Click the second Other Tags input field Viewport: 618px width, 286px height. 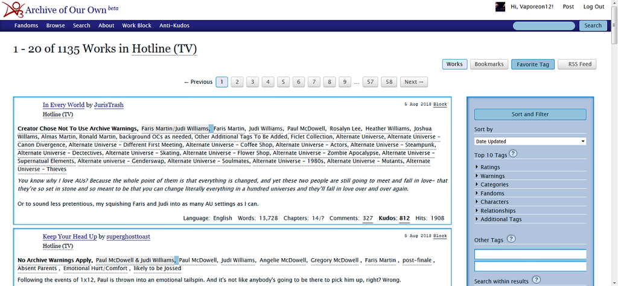tap(530, 266)
